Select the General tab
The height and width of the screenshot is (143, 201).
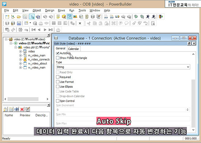point(61,48)
